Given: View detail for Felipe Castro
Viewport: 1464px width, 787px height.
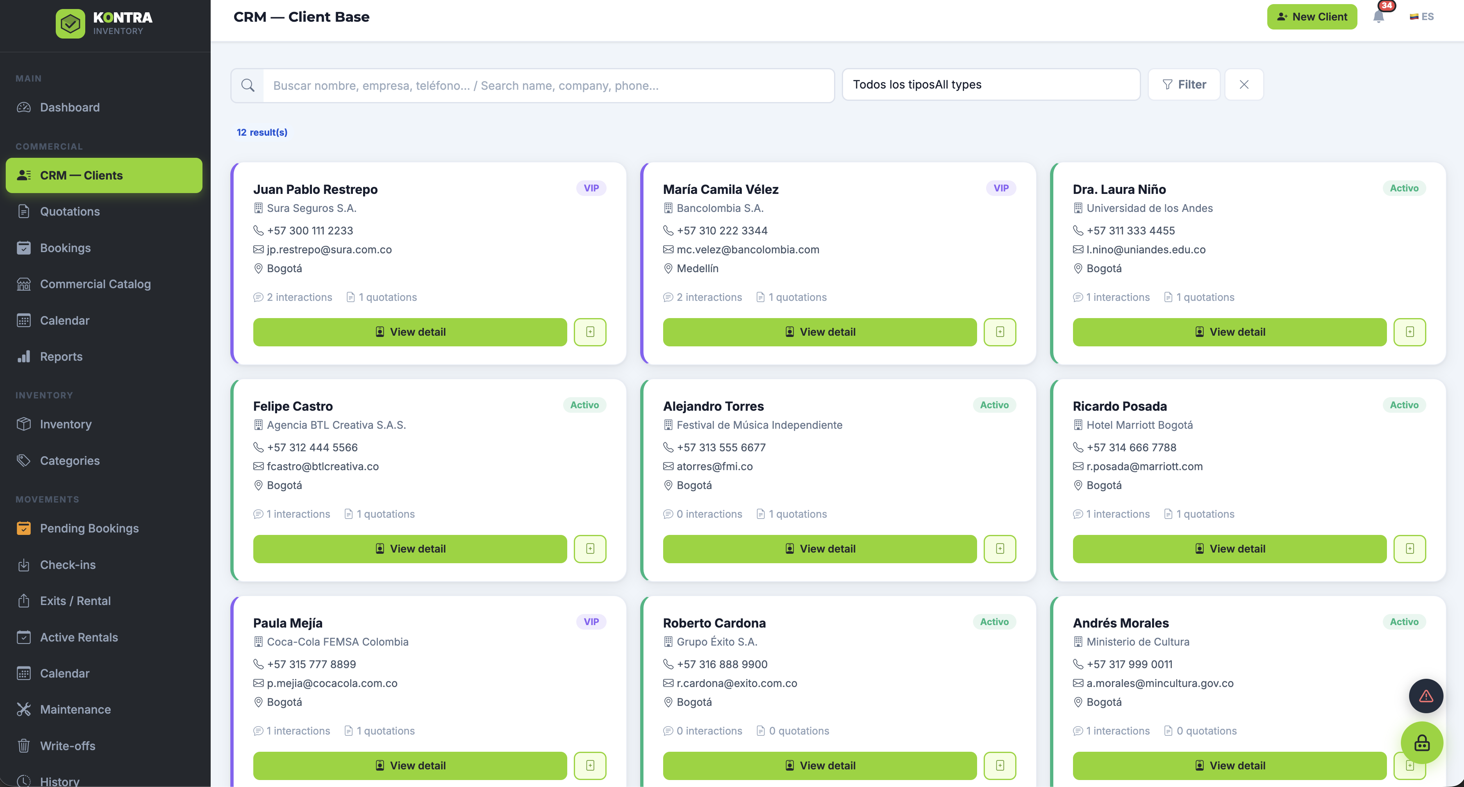Looking at the screenshot, I should 410,548.
